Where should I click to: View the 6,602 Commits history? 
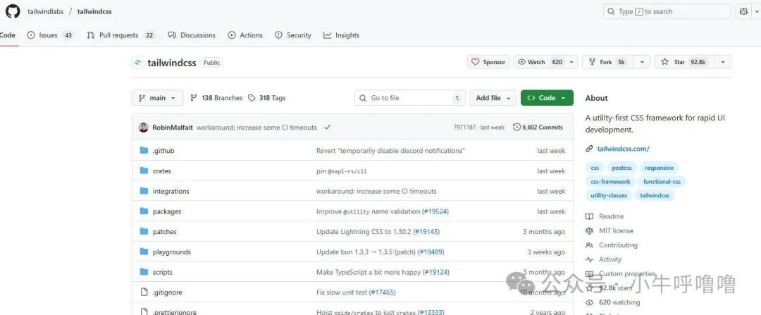click(538, 127)
